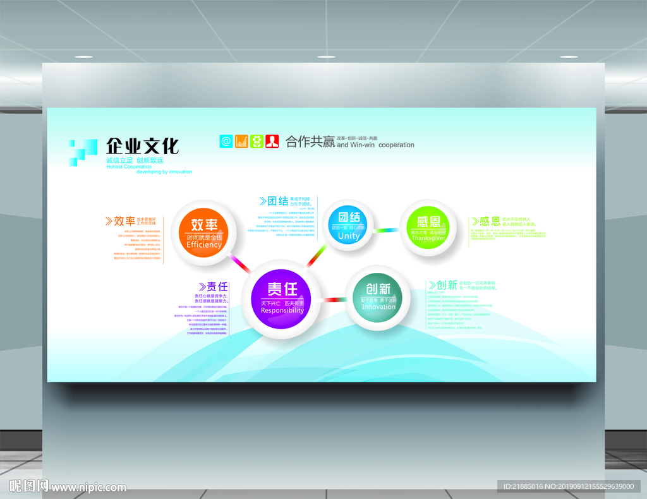The width and height of the screenshot is (647, 499).
Task: Click the purple 责任 section heading
Action: coord(217,287)
